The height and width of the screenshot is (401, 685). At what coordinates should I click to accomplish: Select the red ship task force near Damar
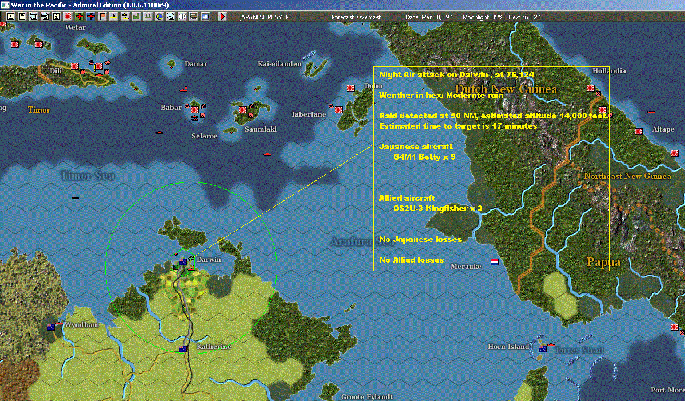coord(184,89)
